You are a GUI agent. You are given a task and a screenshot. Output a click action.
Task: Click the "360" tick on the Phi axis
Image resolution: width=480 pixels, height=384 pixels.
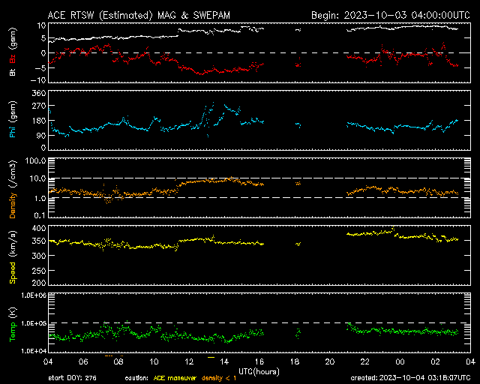click(39, 93)
